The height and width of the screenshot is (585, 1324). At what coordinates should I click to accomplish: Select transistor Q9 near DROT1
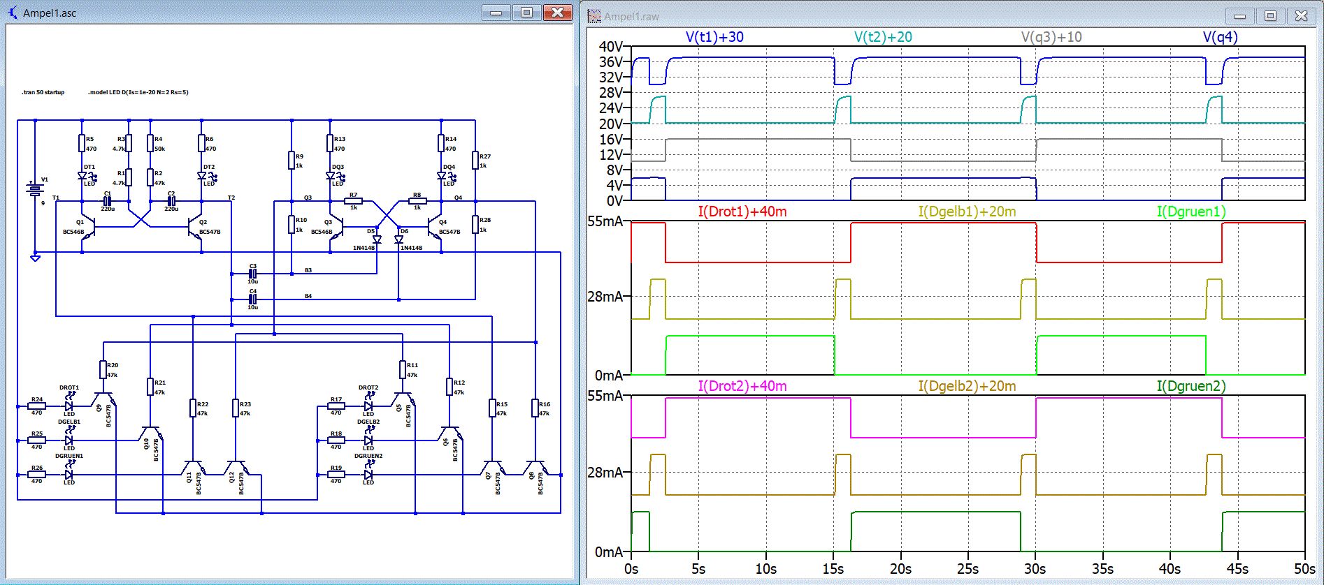[x=104, y=399]
